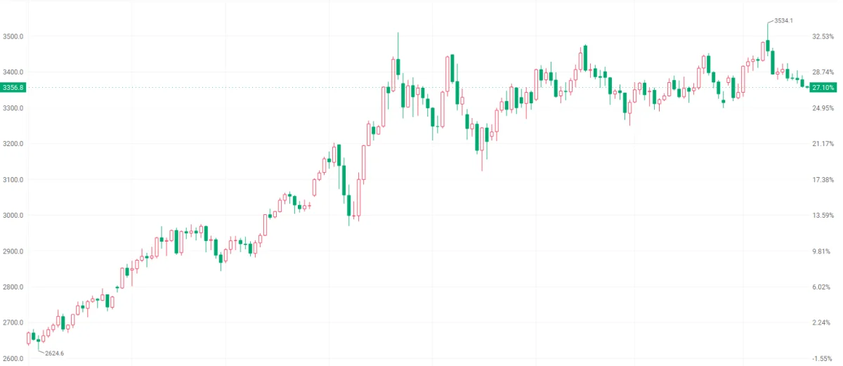Click the 2700.0 price axis label

[x=13, y=323]
